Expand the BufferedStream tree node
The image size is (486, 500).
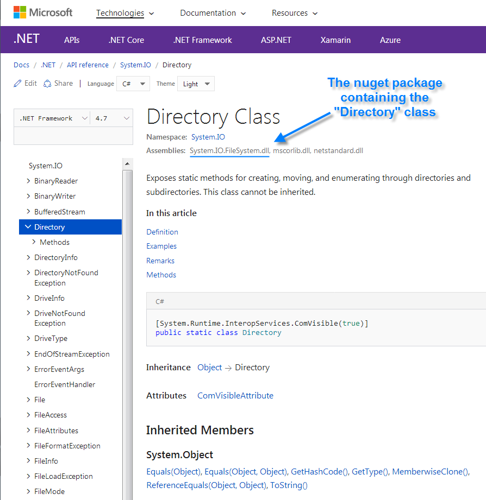pyautogui.click(x=28, y=212)
